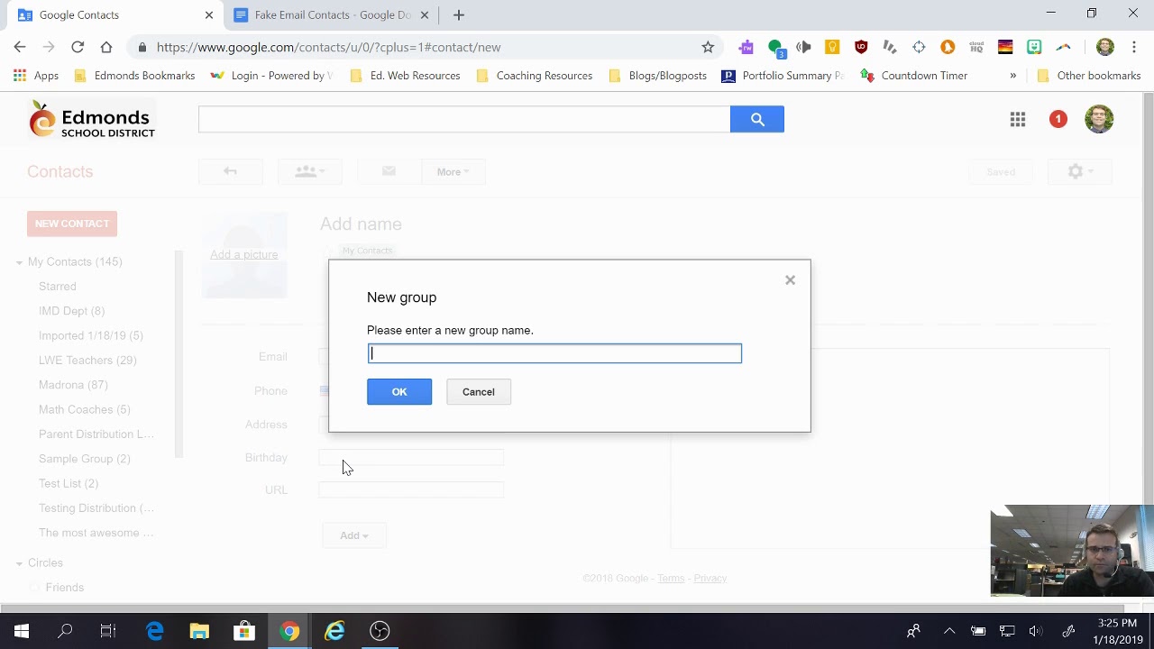Open Microsoft Store from taskbar

[x=244, y=631]
